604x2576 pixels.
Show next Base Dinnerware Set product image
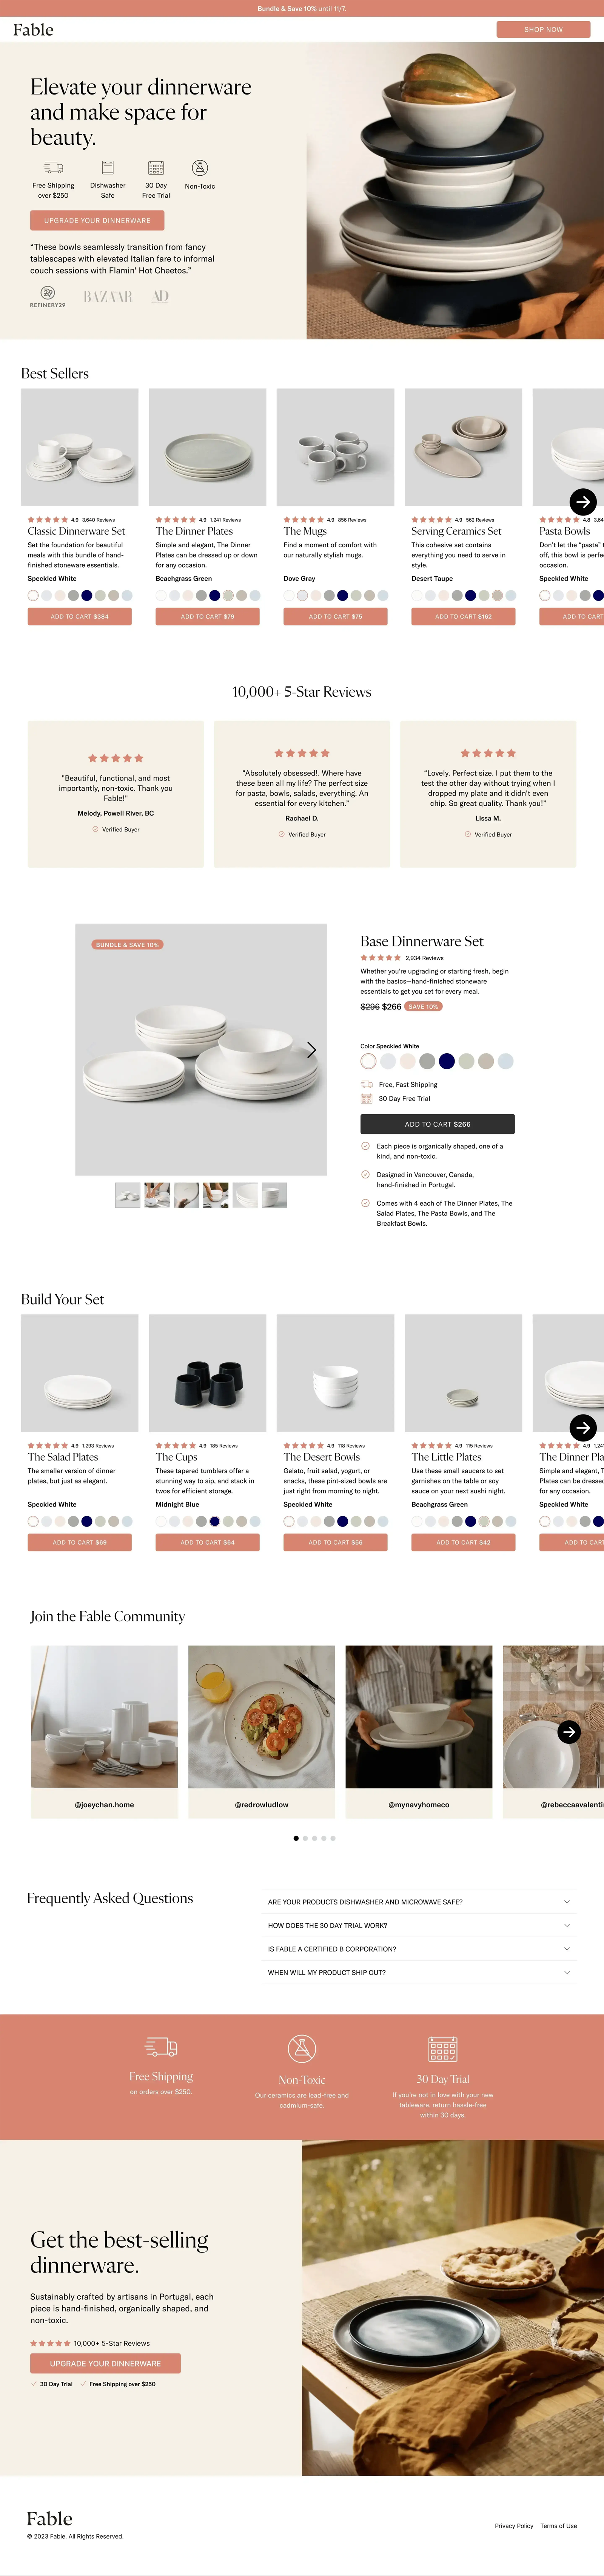311,1049
